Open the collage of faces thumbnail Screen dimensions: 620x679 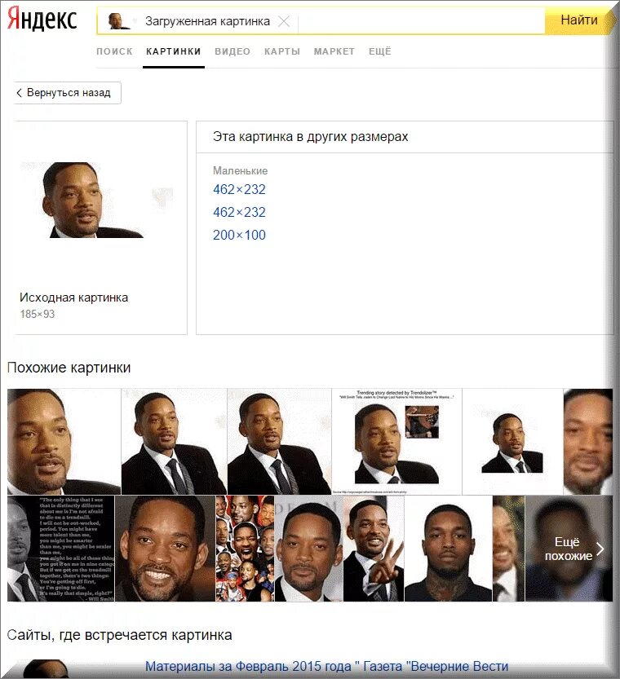245,549
